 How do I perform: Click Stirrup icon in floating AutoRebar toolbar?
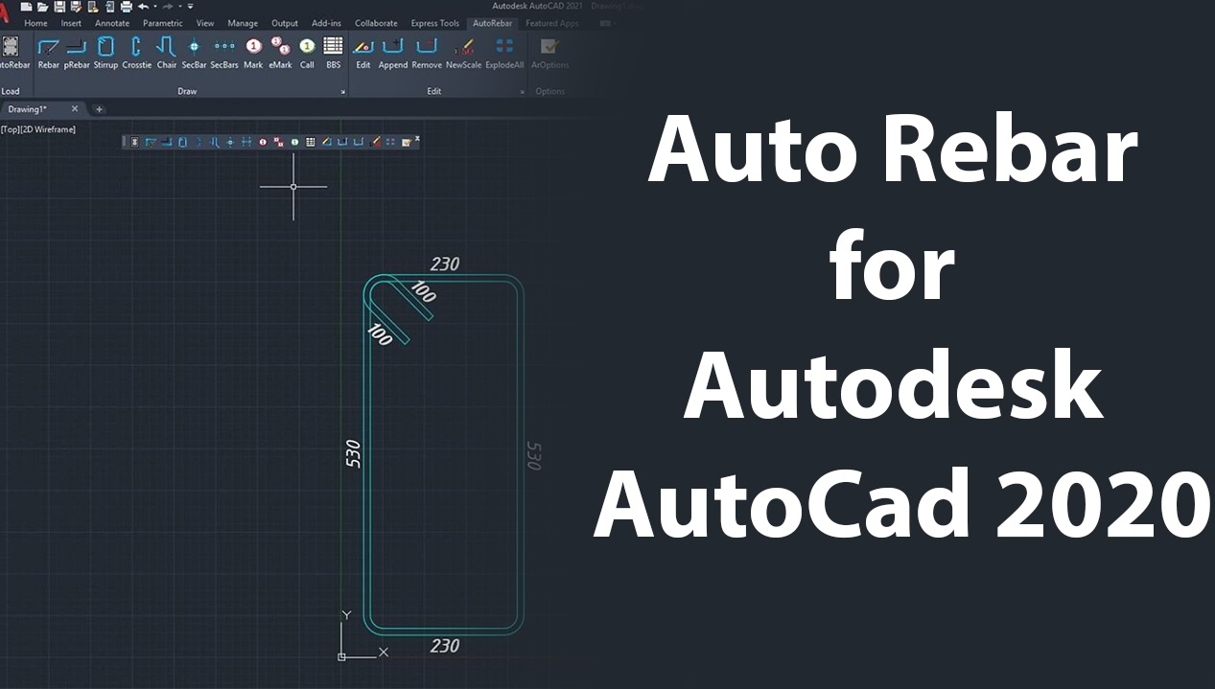pyautogui.click(x=182, y=142)
